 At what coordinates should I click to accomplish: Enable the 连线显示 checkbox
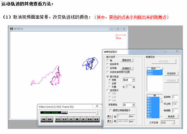pos(108,90)
